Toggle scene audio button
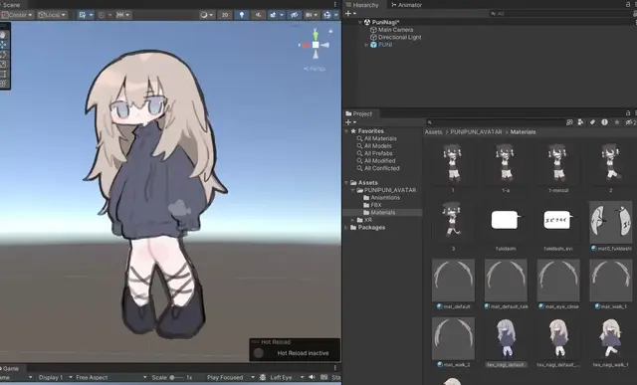The image size is (637, 385). point(258,15)
